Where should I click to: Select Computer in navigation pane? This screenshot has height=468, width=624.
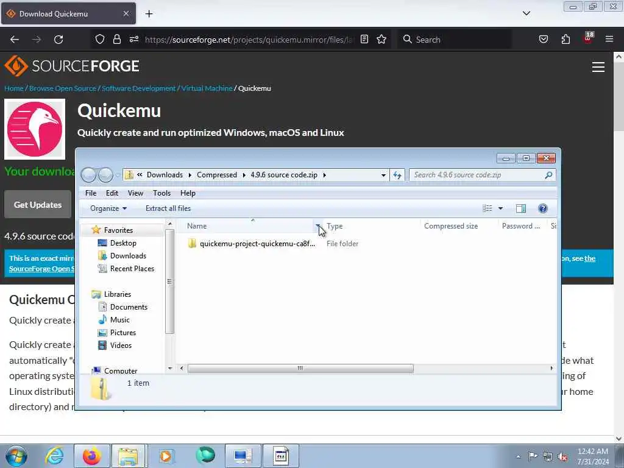pos(121,370)
